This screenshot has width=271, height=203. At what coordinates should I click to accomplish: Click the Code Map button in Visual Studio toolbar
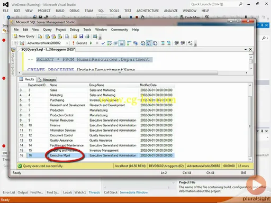(190, 17)
